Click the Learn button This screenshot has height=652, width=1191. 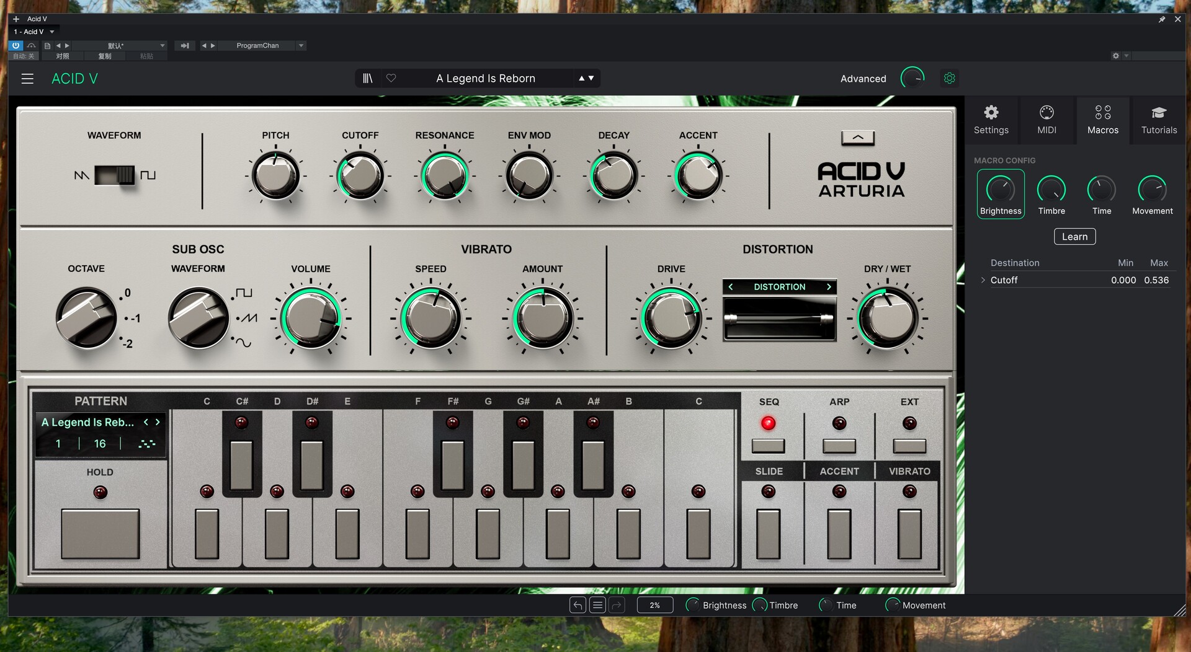coord(1074,237)
